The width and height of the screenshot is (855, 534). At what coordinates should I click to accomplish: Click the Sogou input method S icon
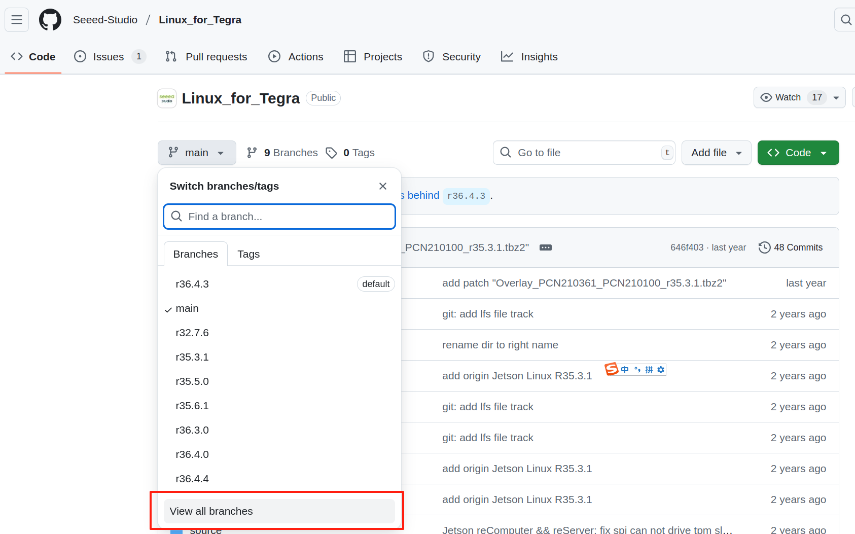[612, 369]
